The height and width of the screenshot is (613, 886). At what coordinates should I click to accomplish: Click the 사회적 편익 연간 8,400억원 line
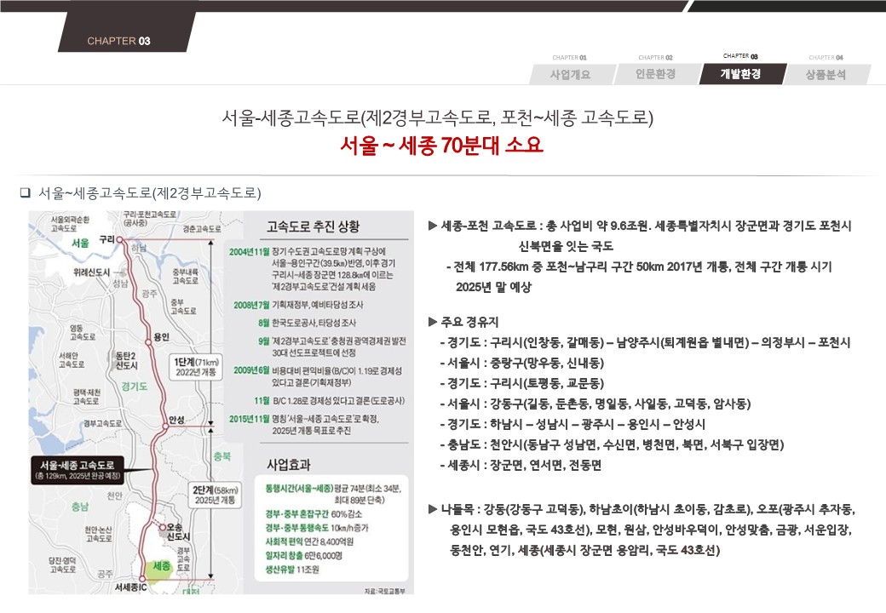309,541
